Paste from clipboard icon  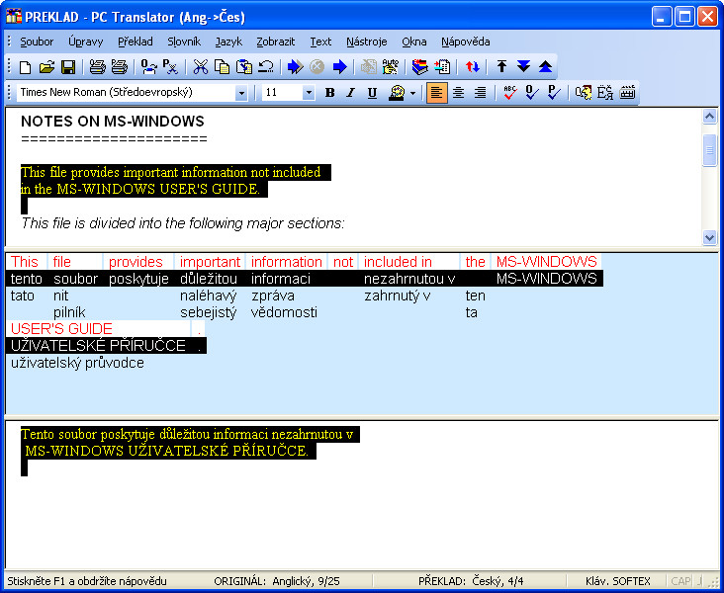click(x=243, y=67)
